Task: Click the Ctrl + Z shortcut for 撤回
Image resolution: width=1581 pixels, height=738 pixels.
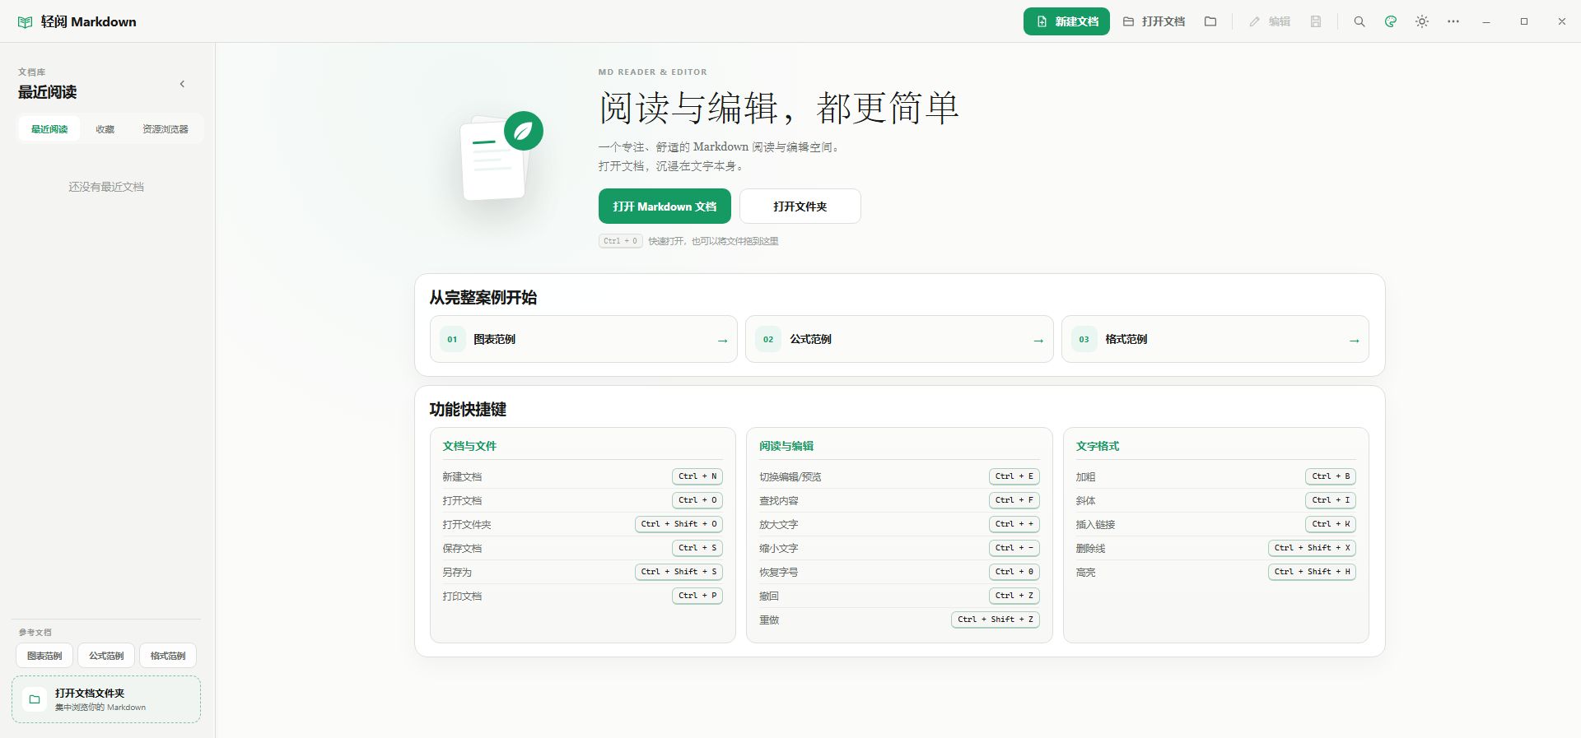Action: tap(1014, 596)
